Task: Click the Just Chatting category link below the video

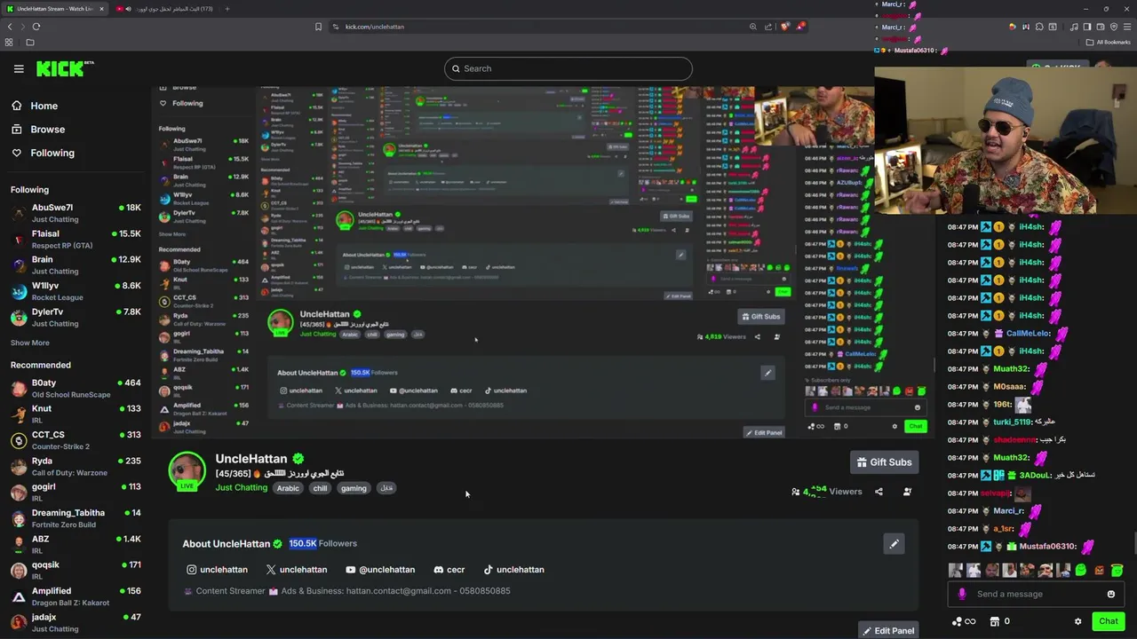Action: click(x=241, y=488)
